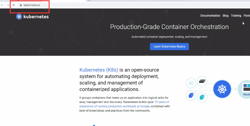250x126 pixels.
Task: Open the 15 years of experience link
Action: coord(161,102)
